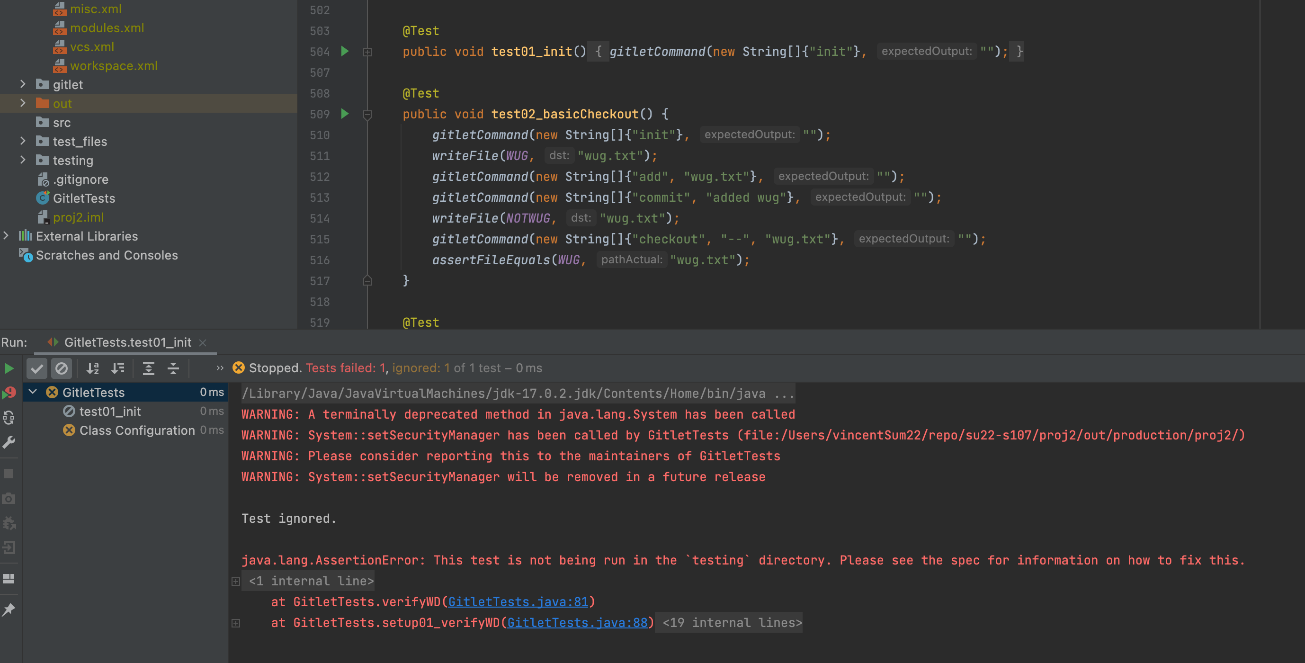1305x663 pixels.
Task: Collapse GitletTests node in test tree
Action: 33,392
